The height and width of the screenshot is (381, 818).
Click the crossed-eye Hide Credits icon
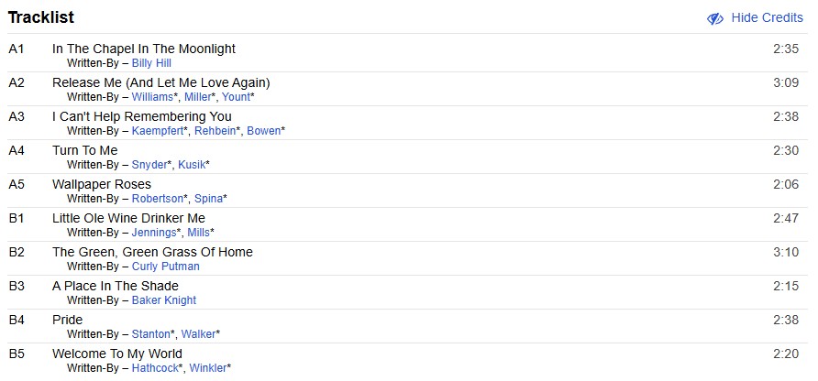click(x=715, y=18)
